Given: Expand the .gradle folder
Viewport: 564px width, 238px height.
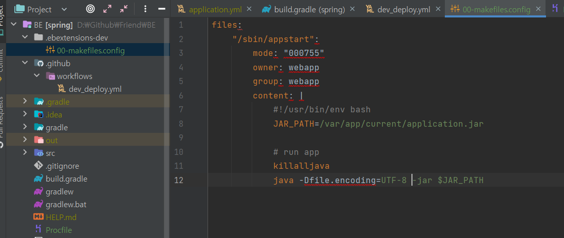Looking at the screenshot, I should (25, 101).
